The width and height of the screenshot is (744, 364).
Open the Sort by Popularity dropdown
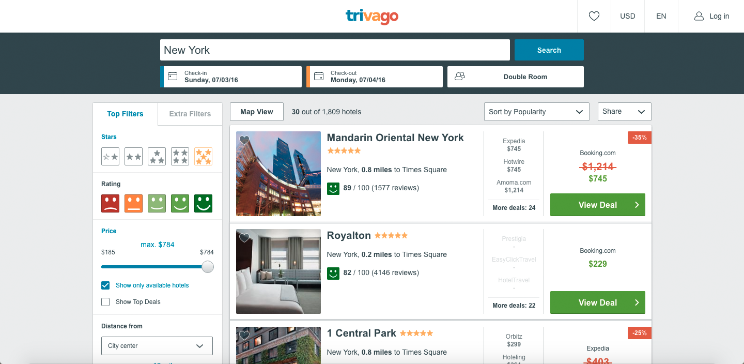[536, 112]
